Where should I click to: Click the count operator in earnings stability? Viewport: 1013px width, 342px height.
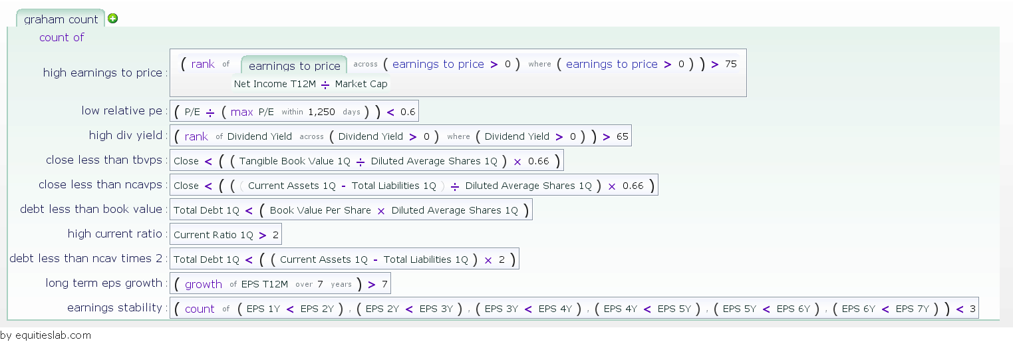200,309
